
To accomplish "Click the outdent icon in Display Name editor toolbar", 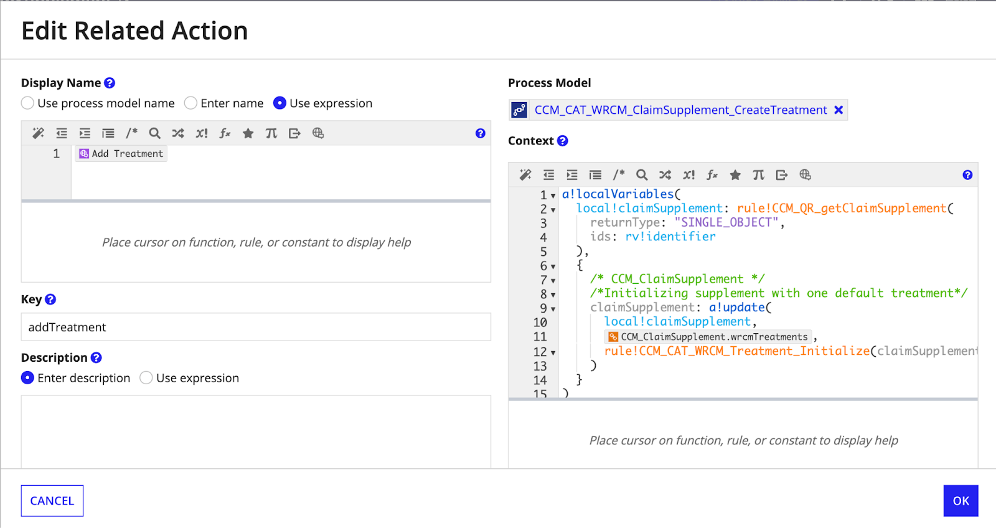I will tap(61, 133).
